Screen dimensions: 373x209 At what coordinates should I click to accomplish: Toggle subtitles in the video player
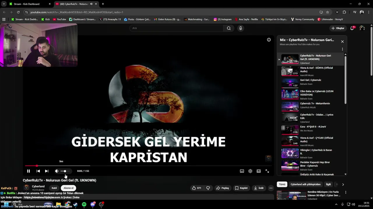[242, 171]
